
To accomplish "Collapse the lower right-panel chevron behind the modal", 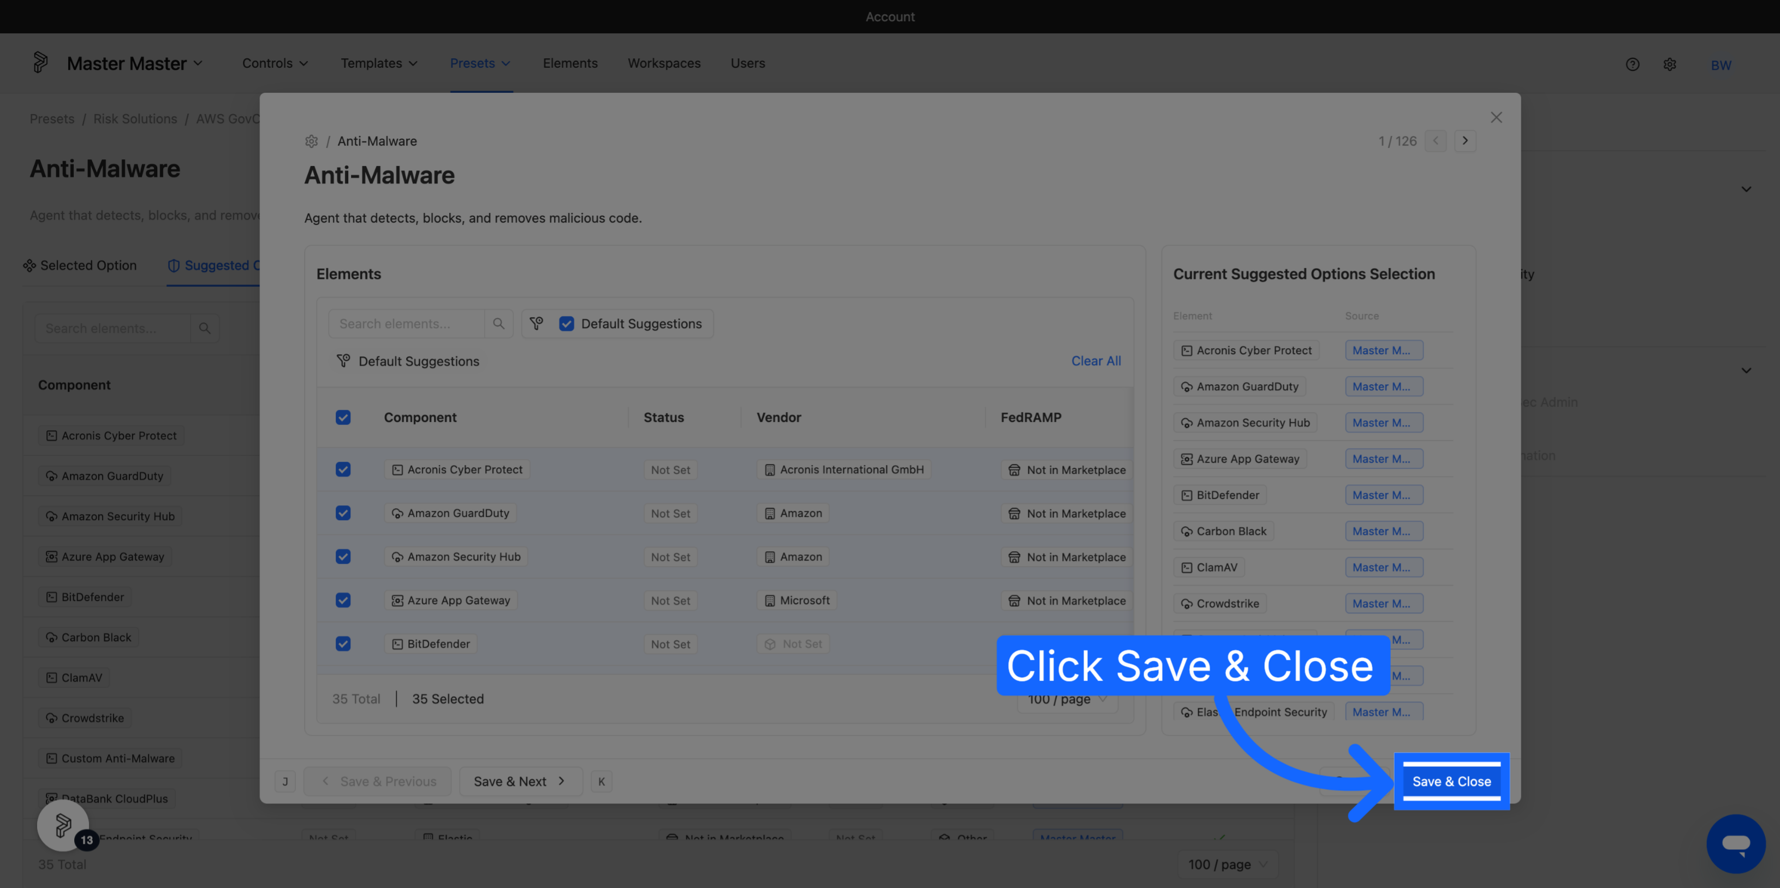I will click(1746, 371).
